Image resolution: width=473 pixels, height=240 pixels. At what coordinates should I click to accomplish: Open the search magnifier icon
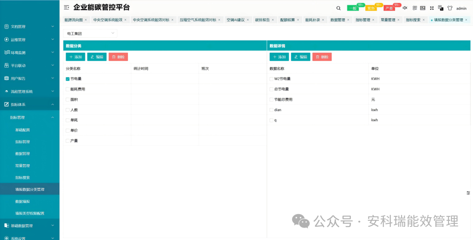click(x=339, y=8)
